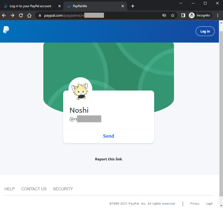This screenshot has width=223, height=208.
Task: Reload the PayPal.Me page
Action: (x=21, y=15)
